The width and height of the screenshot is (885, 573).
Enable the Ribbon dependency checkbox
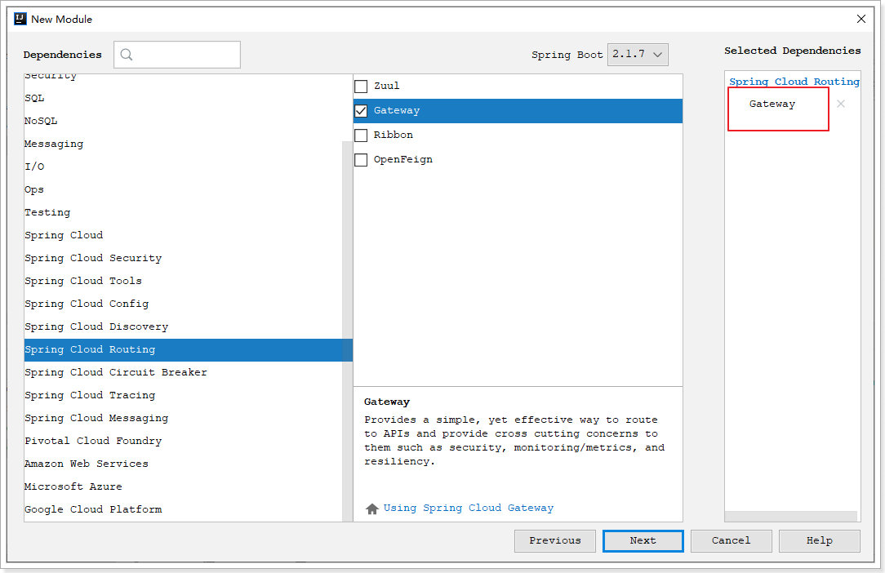[361, 135]
